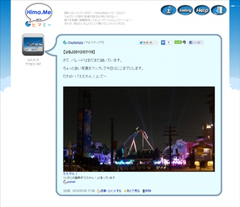Click the コメント:2 count text

pyautogui.click(x=33, y=60)
